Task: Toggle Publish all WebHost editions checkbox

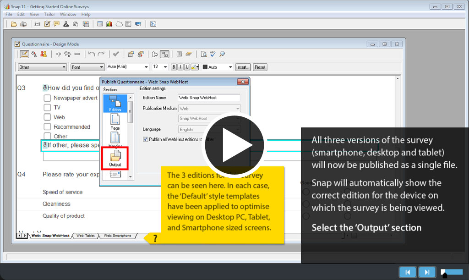Action: [x=145, y=139]
